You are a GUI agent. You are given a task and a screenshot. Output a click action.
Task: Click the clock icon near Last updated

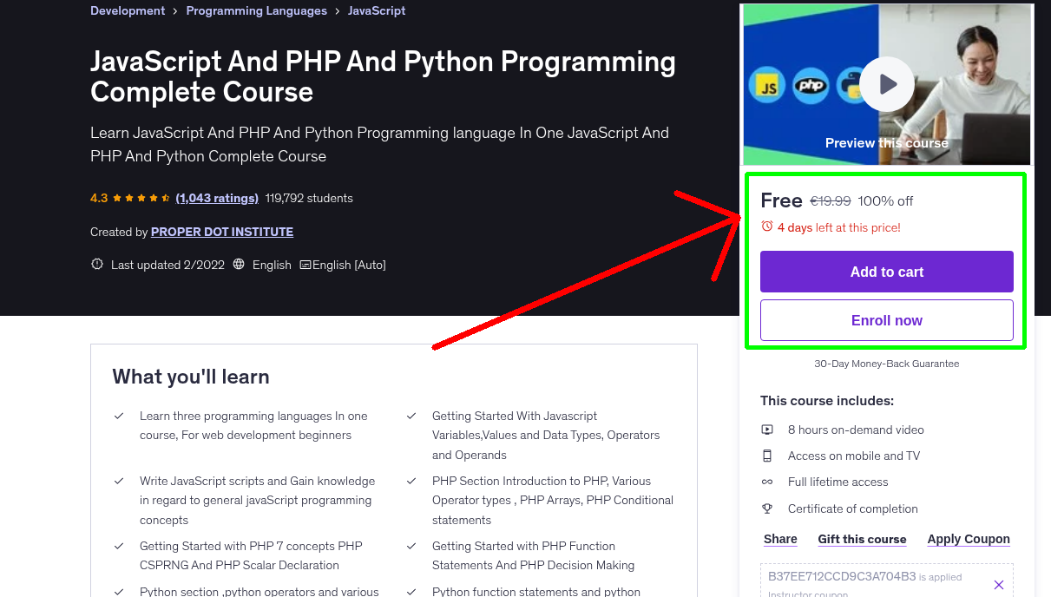pyautogui.click(x=96, y=264)
